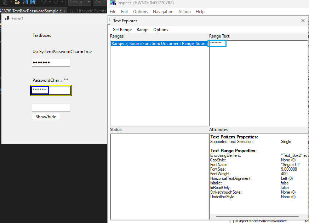Open the Undo history dropdown arrow
The width and height of the screenshot is (309, 223).
(x=50, y=2)
